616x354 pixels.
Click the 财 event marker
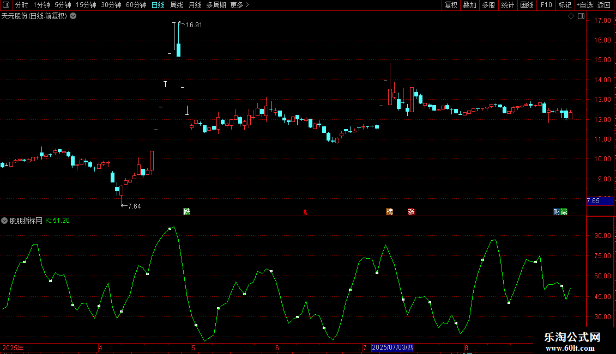click(x=557, y=211)
